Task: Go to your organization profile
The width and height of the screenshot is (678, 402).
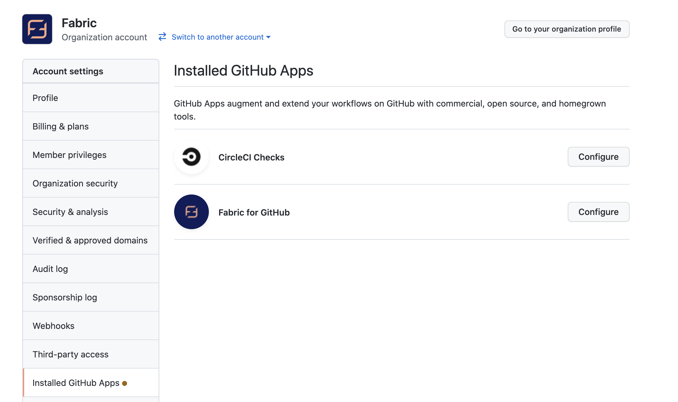Action: point(567,29)
